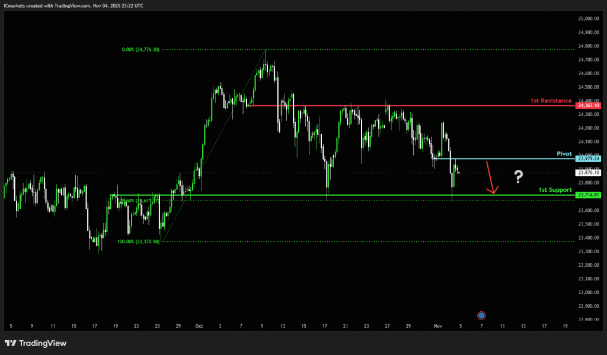Click the green 23,714.81 support price tag
The height and width of the screenshot is (355, 607).
point(587,195)
